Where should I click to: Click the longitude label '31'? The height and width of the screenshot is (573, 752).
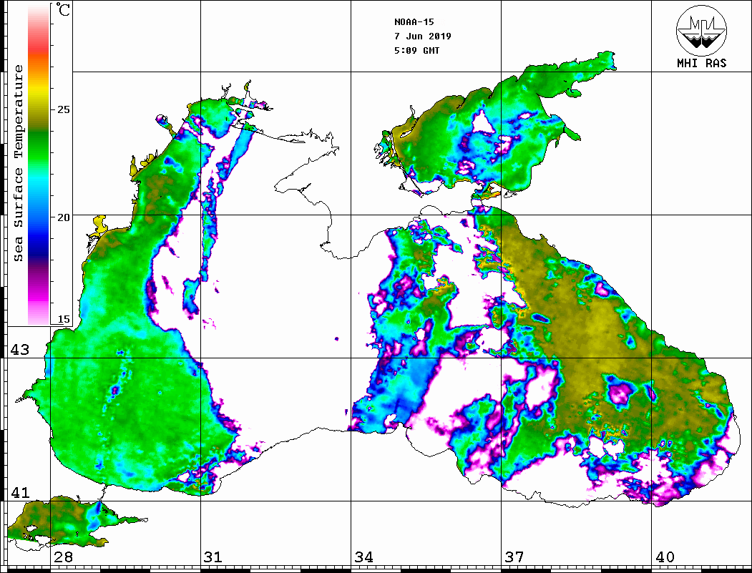(x=213, y=557)
